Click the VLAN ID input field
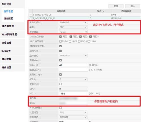The height and width of the screenshot is (122, 141). point(73,65)
